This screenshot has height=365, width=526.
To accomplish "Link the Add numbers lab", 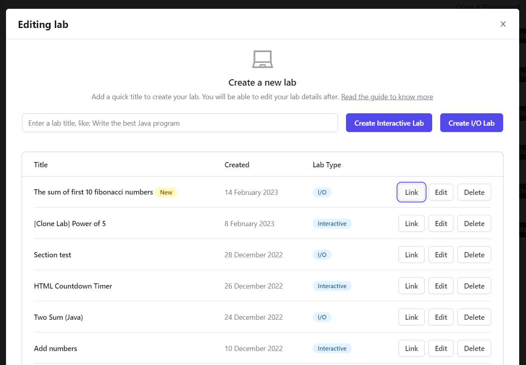I will point(411,349).
